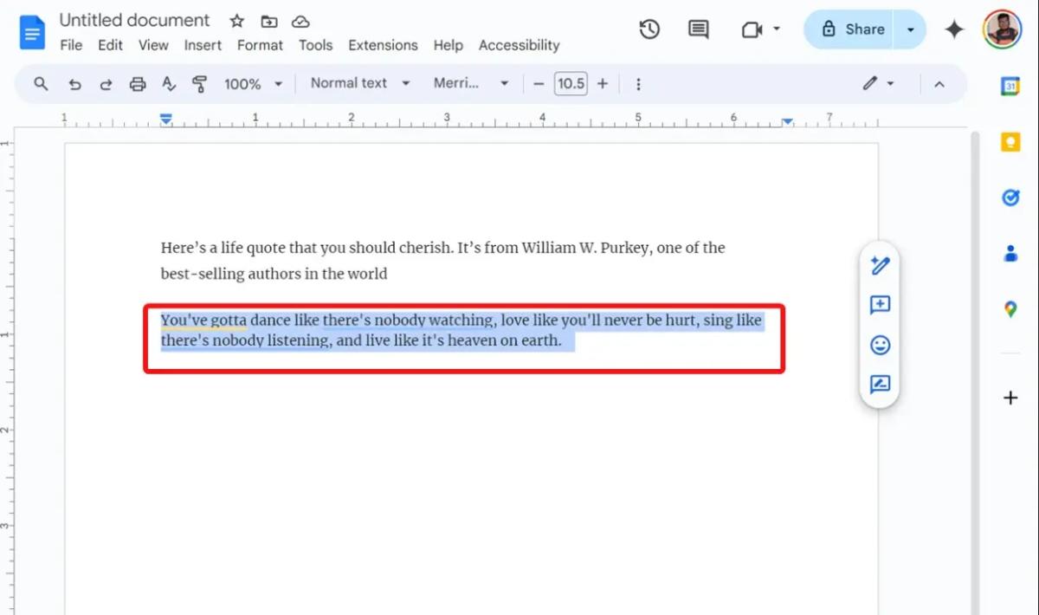The width and height of the screenshot is (1039, 615).
Task: Print the document
Action: pyautogui.click(x=138, y=83)
